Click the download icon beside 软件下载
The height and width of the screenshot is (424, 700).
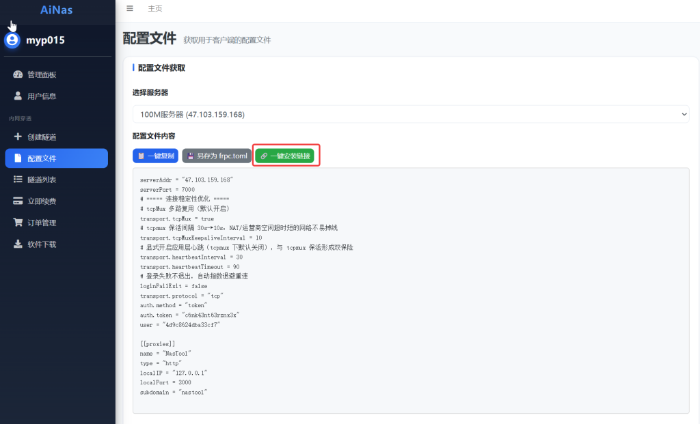[x=18, y=244]
